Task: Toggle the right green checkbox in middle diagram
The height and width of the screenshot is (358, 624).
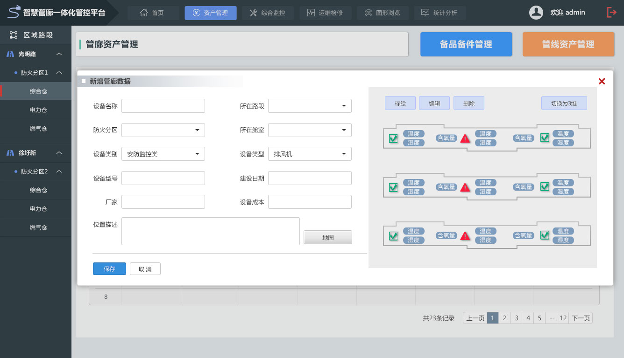Action: [544, 186]
